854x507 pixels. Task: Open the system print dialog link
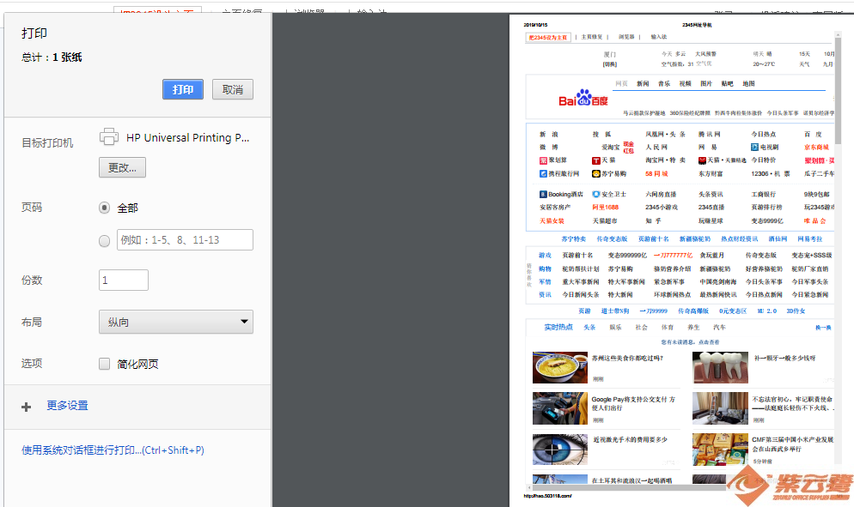113,450
